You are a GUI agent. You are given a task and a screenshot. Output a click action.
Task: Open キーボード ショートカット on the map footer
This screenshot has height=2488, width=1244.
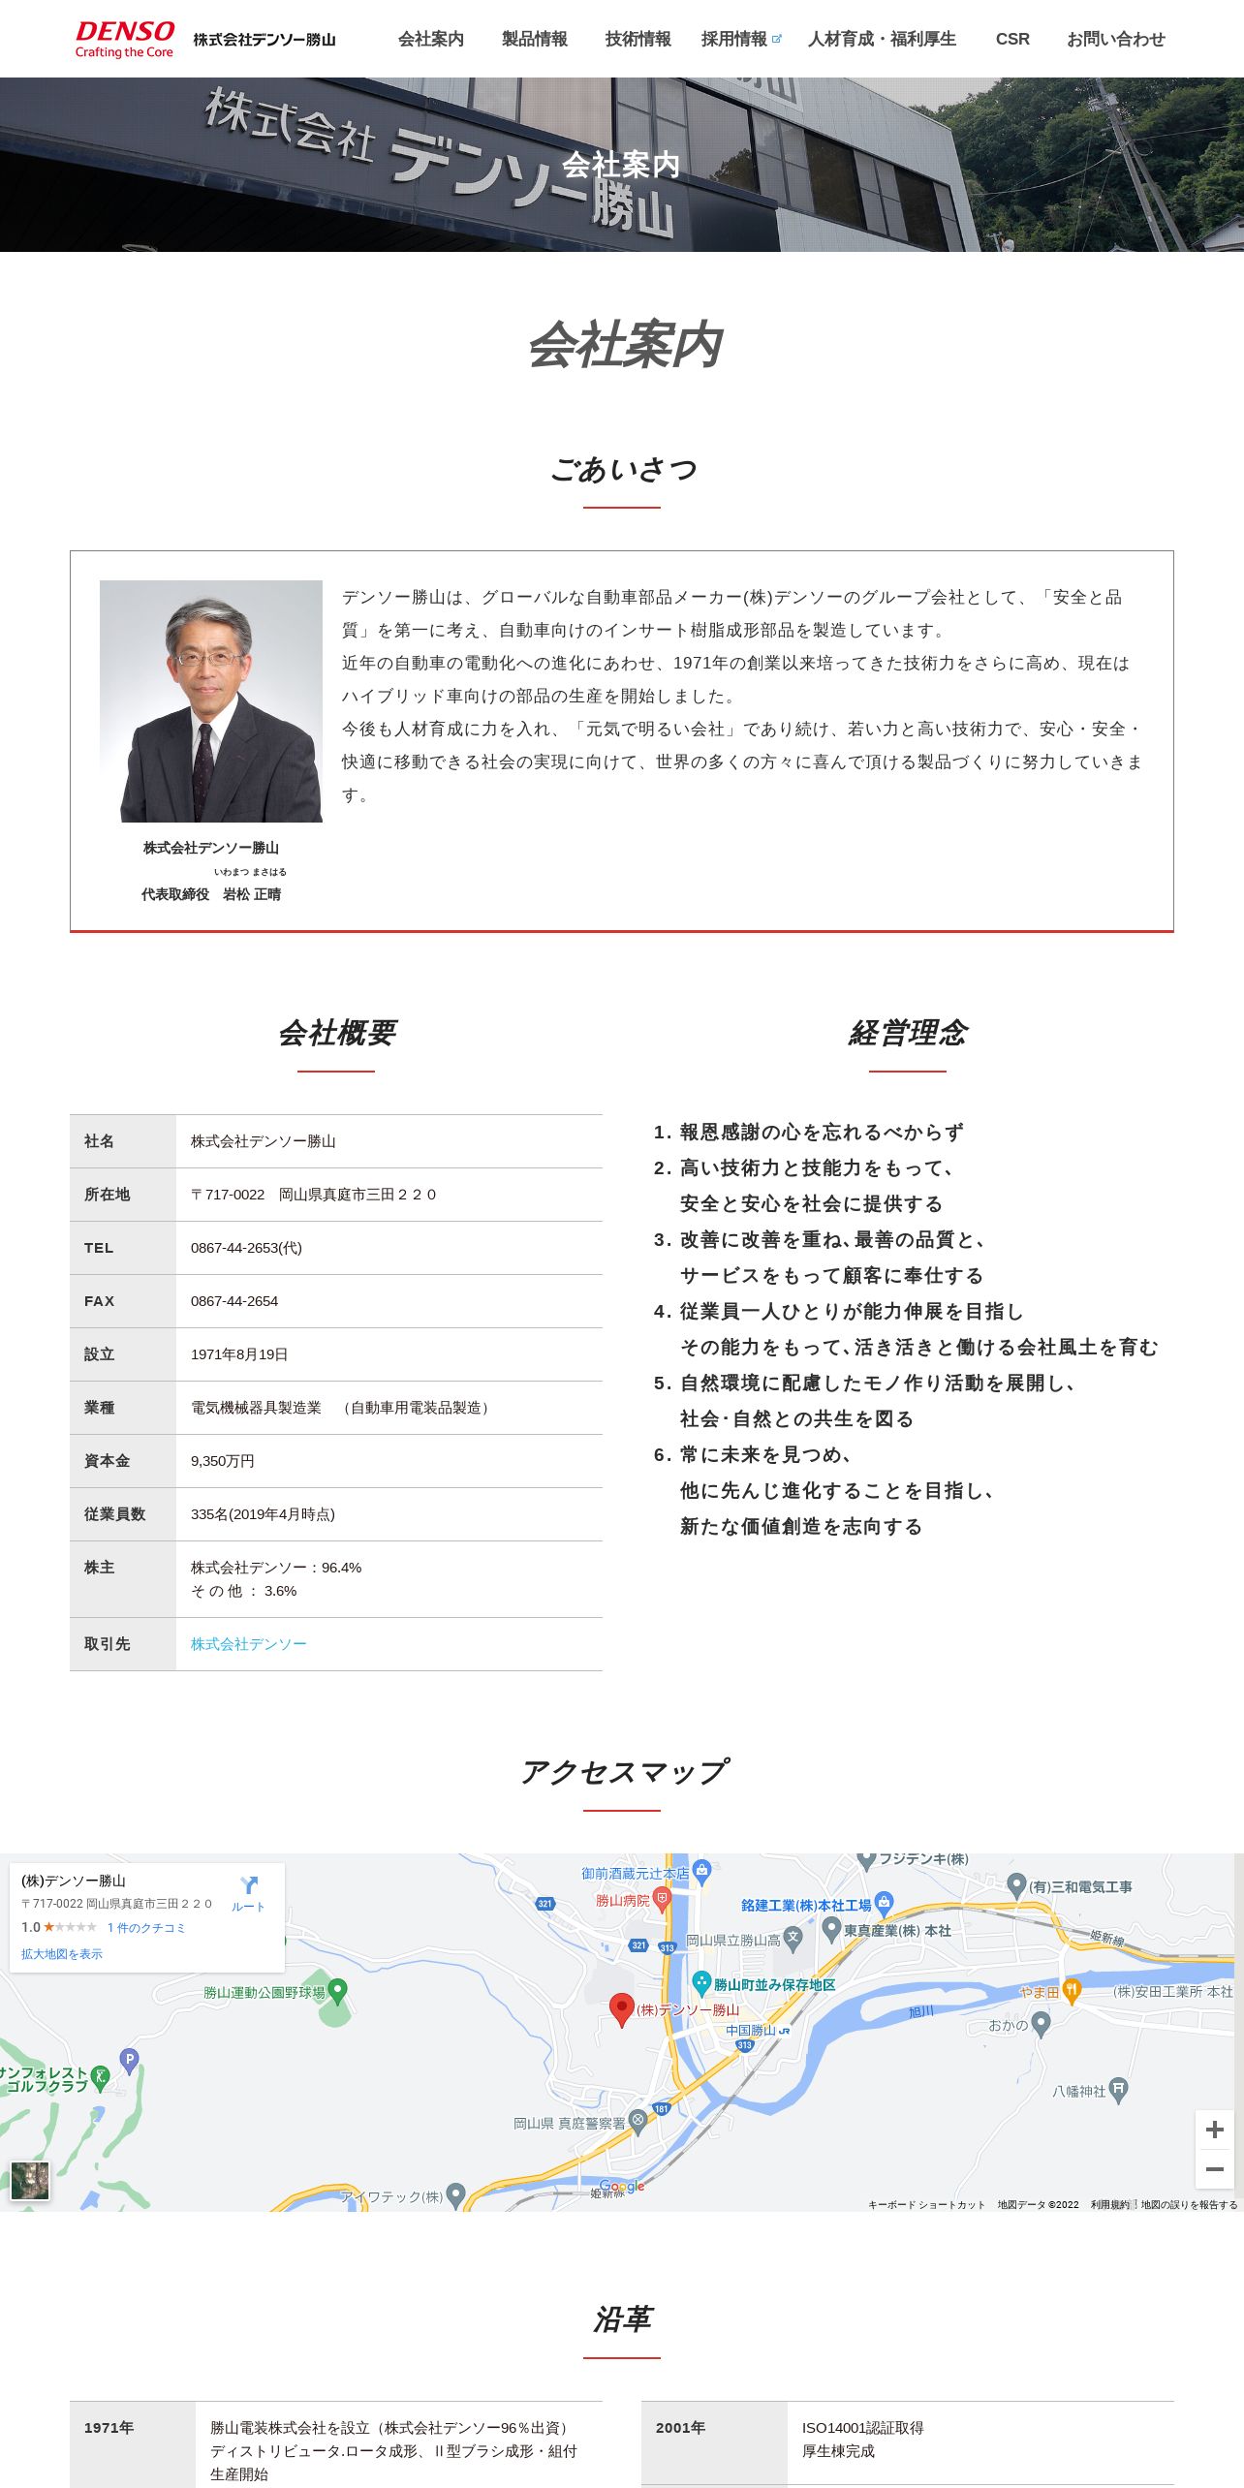pos(926,2204)
